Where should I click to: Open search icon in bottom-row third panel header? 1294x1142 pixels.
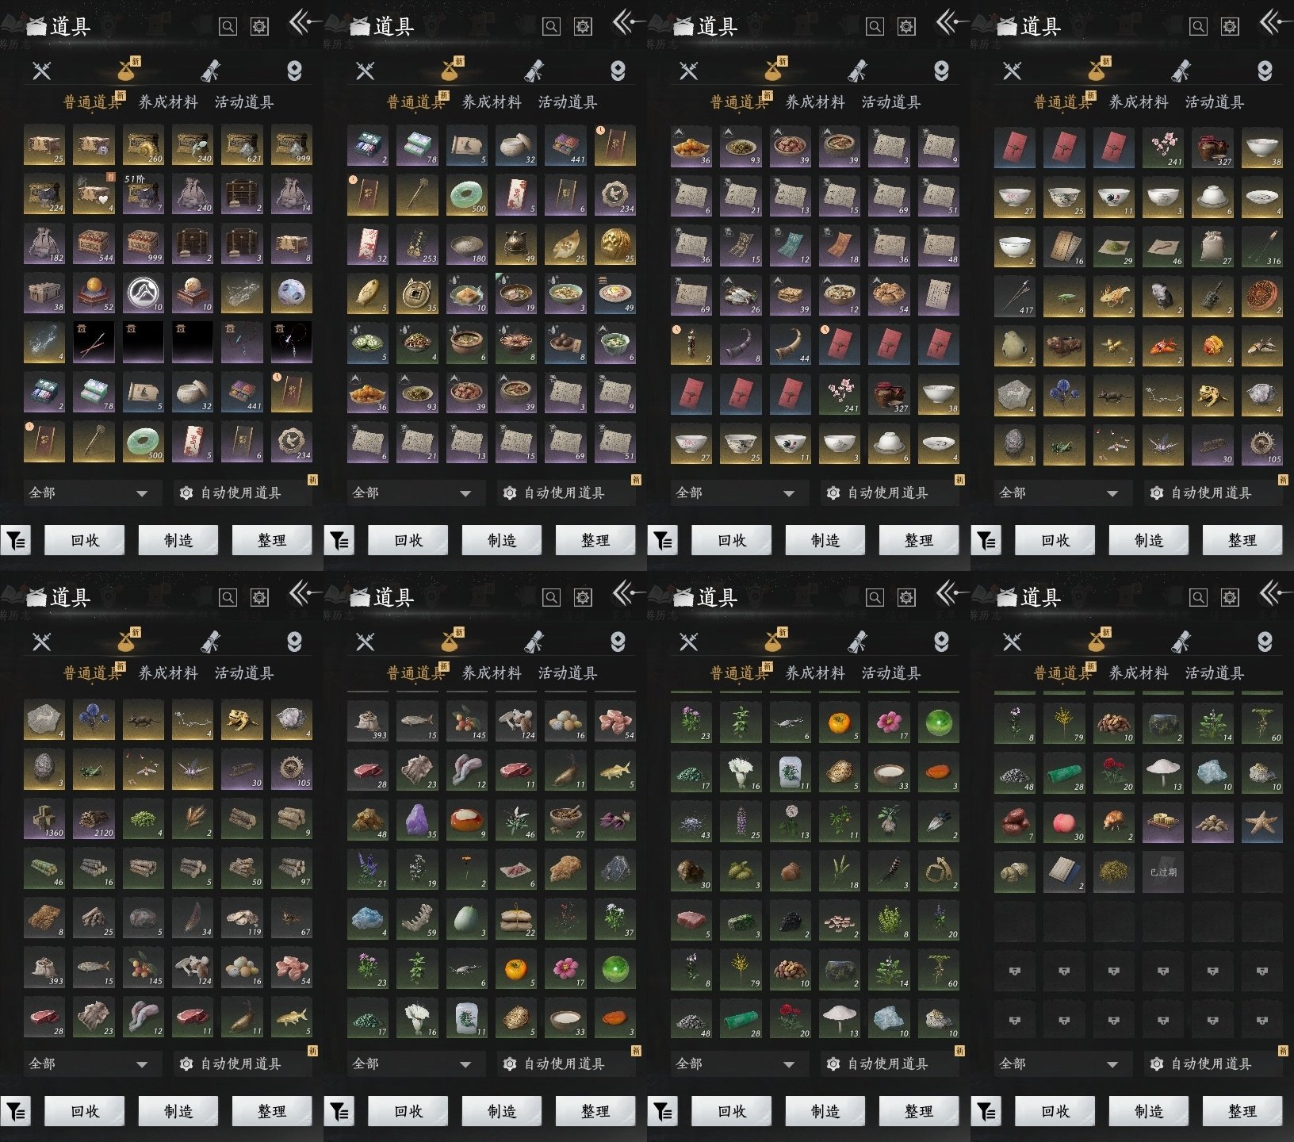tap(875, 597)
